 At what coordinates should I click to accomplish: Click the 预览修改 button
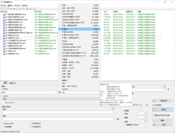click(162, 101)
